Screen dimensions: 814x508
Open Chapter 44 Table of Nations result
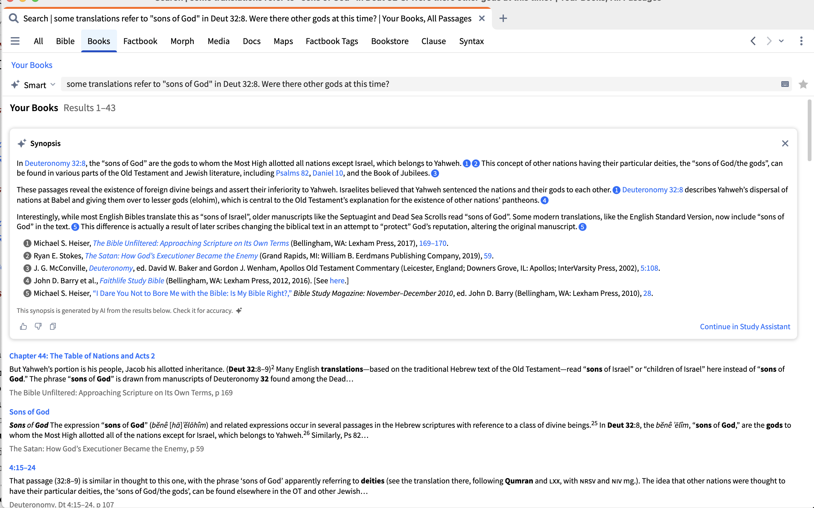pyautogui.click(x=82, y=356)
